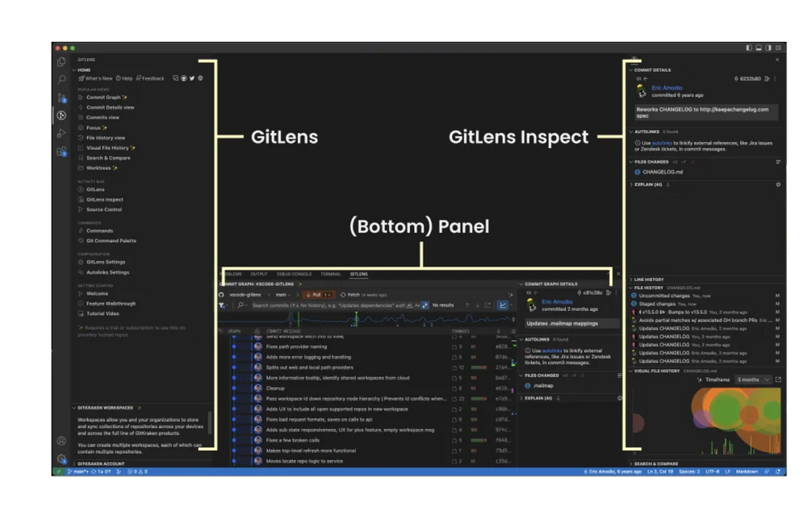This screenshot has height=508, width=807.
Task: Click Markdown language mode in the status bar
Action: point(746,472)
